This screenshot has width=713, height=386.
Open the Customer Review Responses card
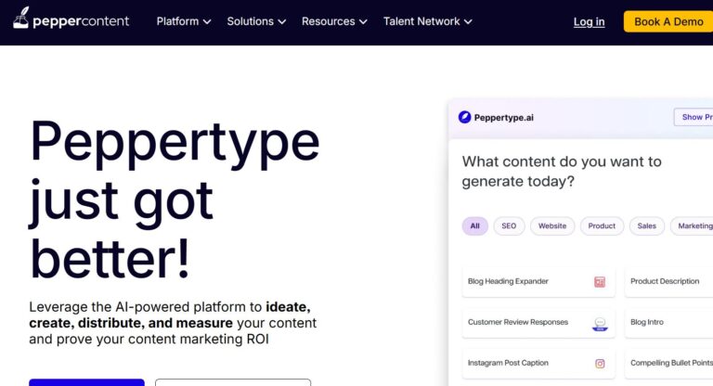tap(538, 323)
